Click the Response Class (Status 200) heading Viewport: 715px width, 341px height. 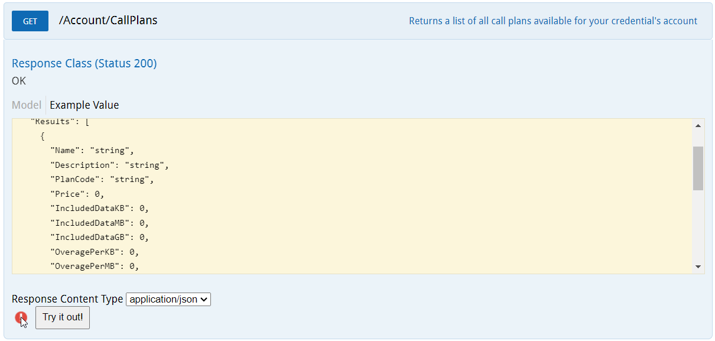tap(84, 64)
